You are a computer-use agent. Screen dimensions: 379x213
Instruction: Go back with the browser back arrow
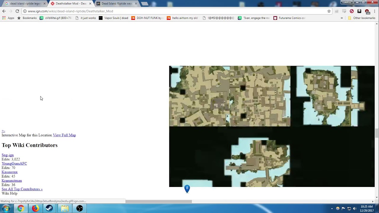click(x=4, y=11)
